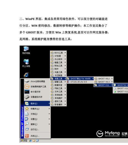Select the 磁盘工具 menu entry

[x=58, y=63]
